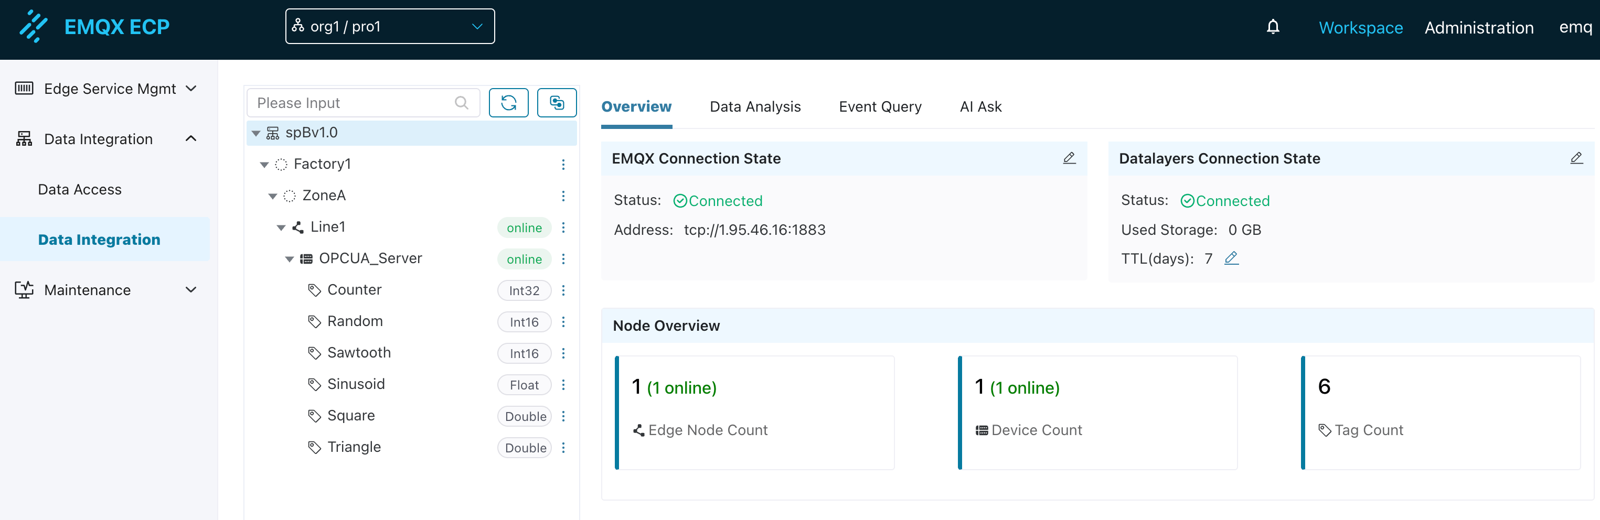The image size is (1600, 520).
Task: Go to Administration in top navigation
Action: tap(1478, 28)
